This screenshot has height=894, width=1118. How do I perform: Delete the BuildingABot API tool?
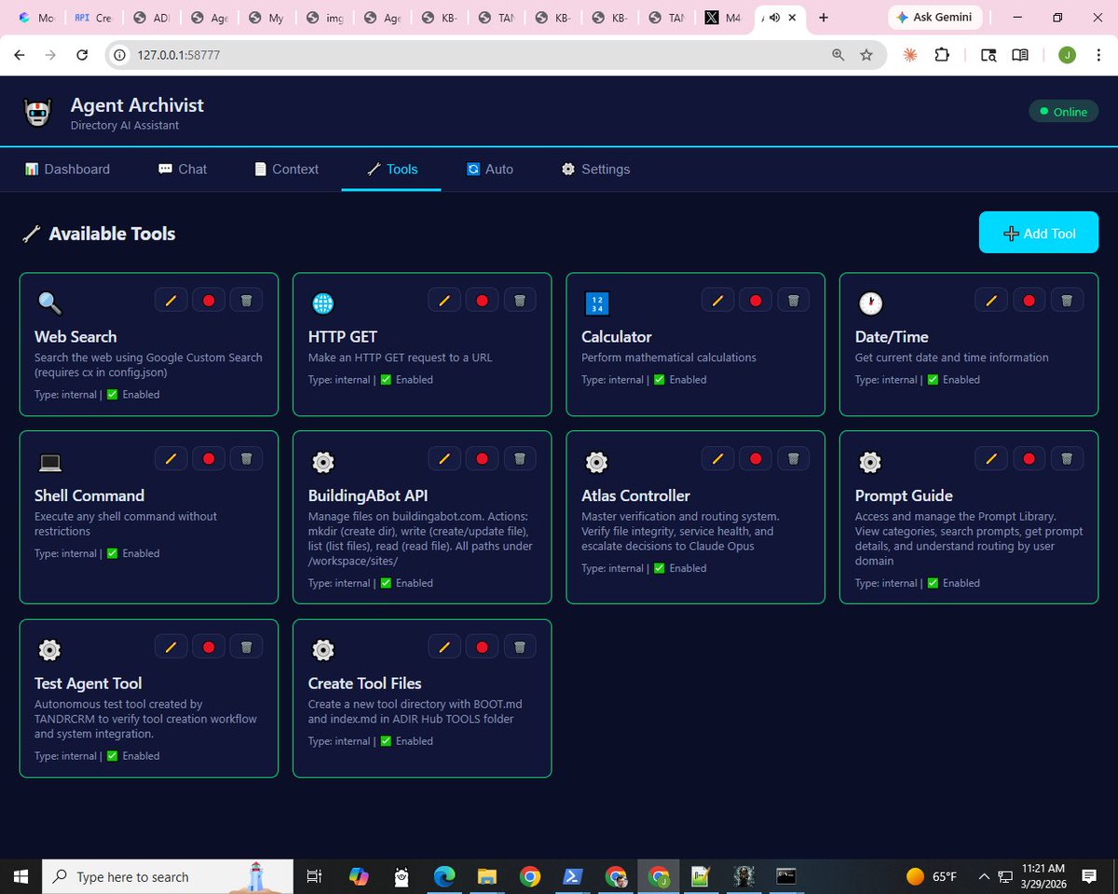(x=520, y=458)
